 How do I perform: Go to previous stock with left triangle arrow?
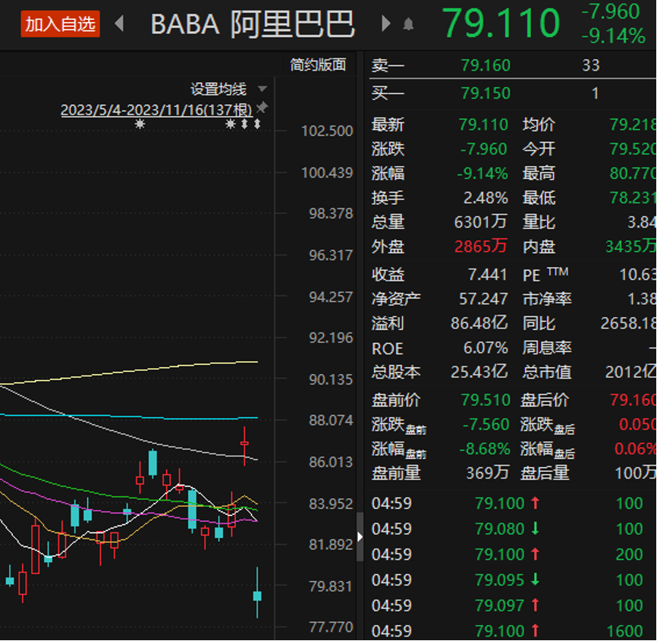tap(119, 24)
